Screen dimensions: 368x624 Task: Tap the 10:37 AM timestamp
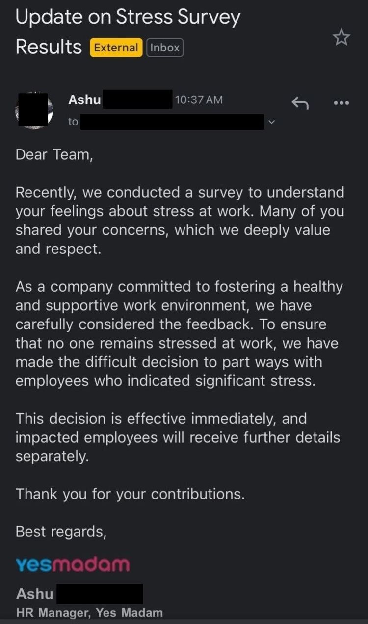point(198,100)
